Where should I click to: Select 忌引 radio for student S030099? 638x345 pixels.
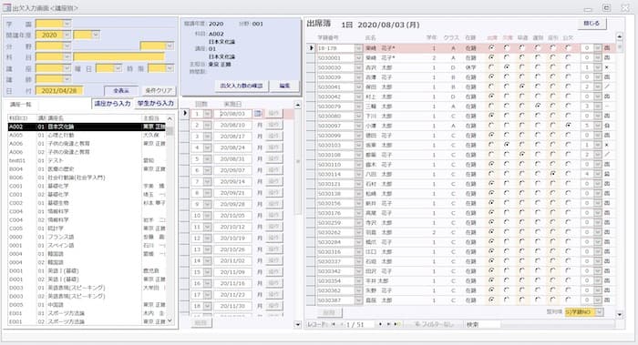click(552, 136)
